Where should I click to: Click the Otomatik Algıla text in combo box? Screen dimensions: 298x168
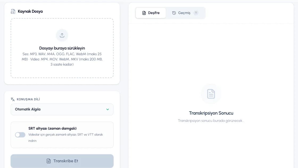click(x=28, y=109)
